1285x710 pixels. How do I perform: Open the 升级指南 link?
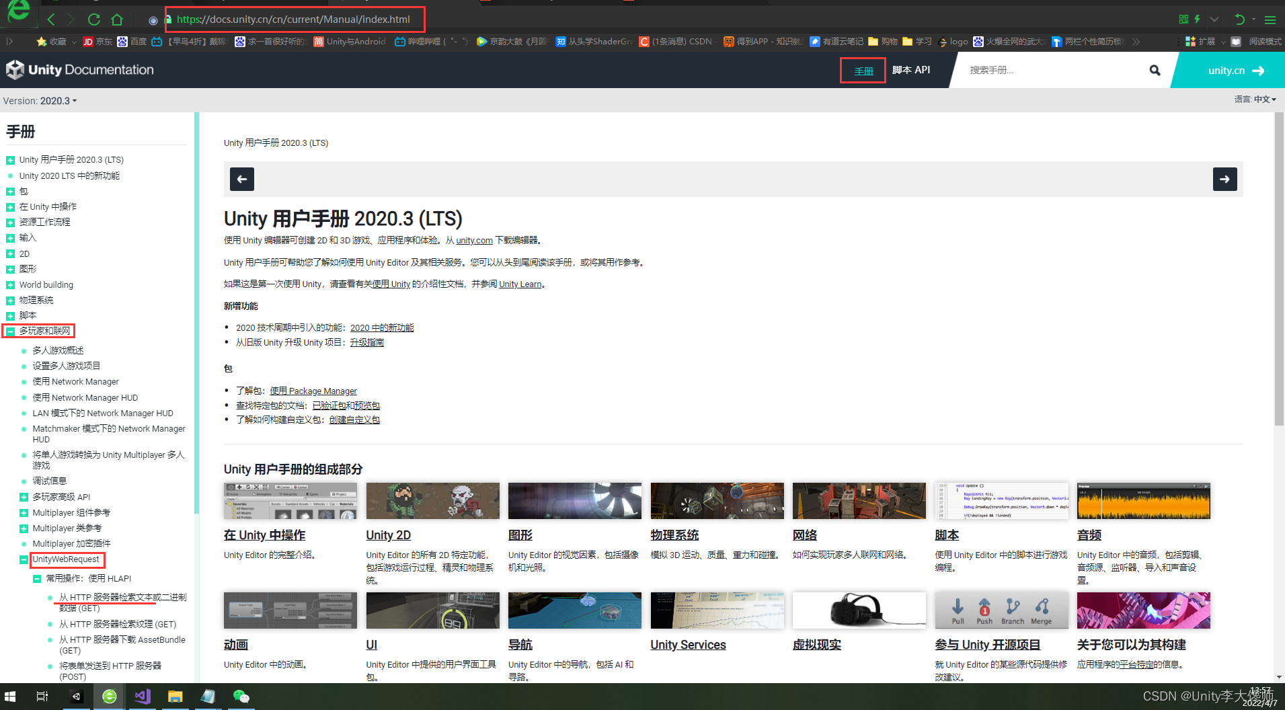point(366,343)
